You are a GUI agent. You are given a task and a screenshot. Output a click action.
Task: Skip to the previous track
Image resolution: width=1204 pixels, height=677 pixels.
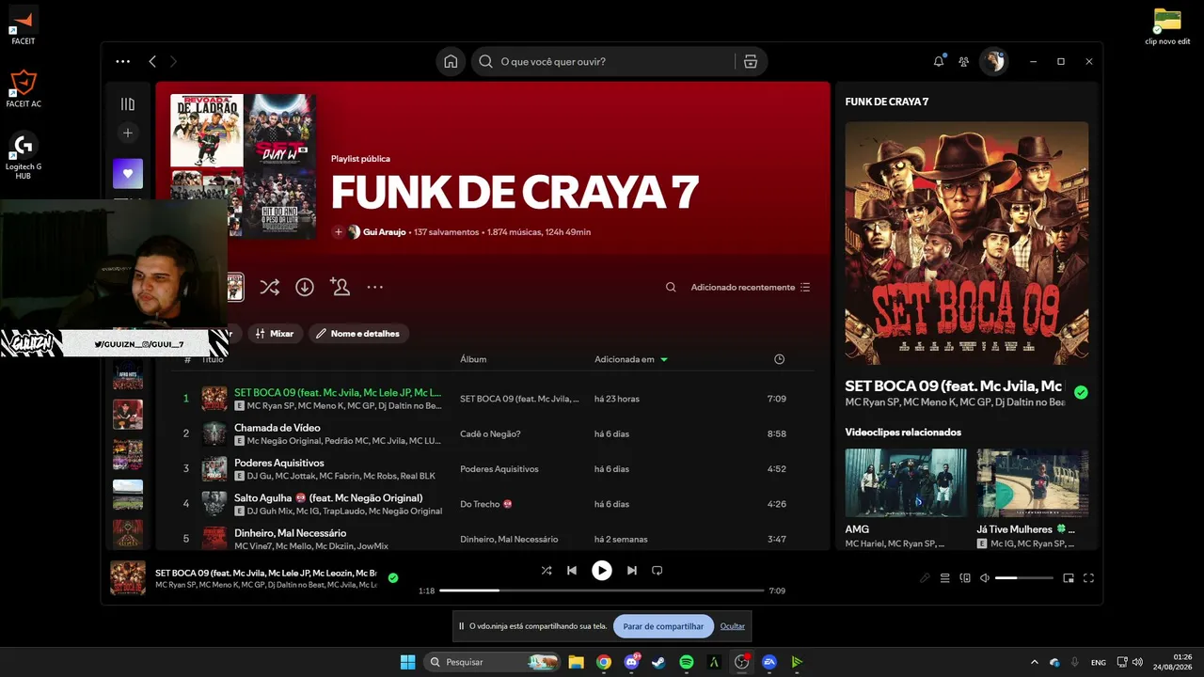click(572, 570)
